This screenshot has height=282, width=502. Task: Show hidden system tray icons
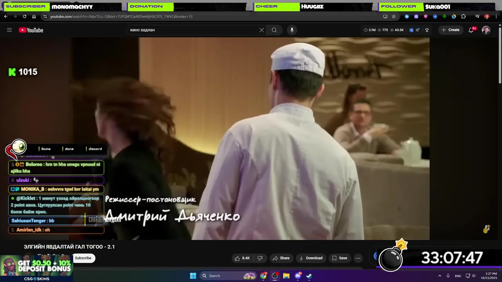440,276
